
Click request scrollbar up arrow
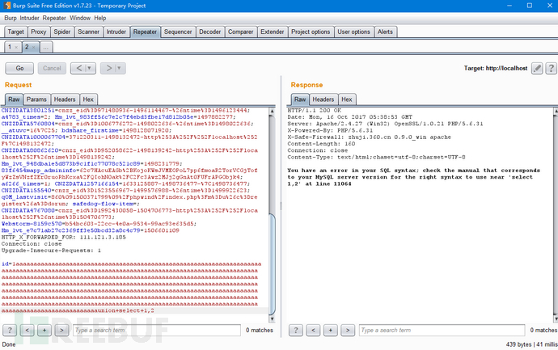coord(272,112)
